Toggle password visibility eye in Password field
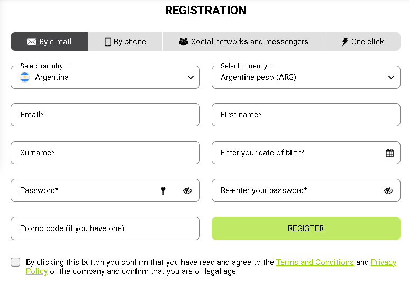The image size is (409, 284). [187, 190]
